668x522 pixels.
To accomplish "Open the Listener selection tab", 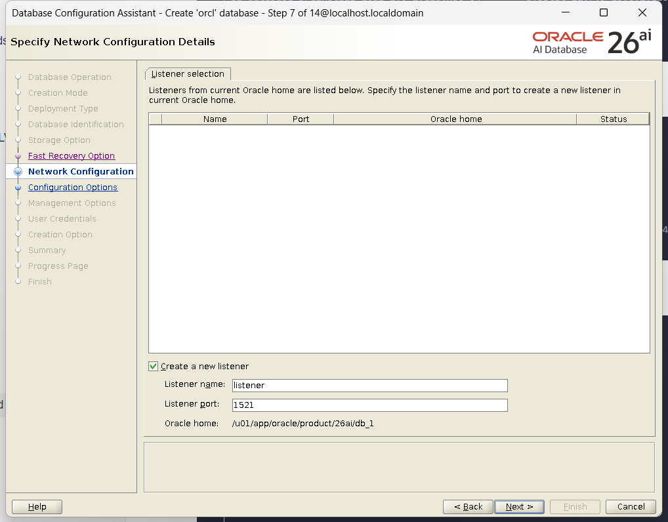I will (x=188, y=73).
